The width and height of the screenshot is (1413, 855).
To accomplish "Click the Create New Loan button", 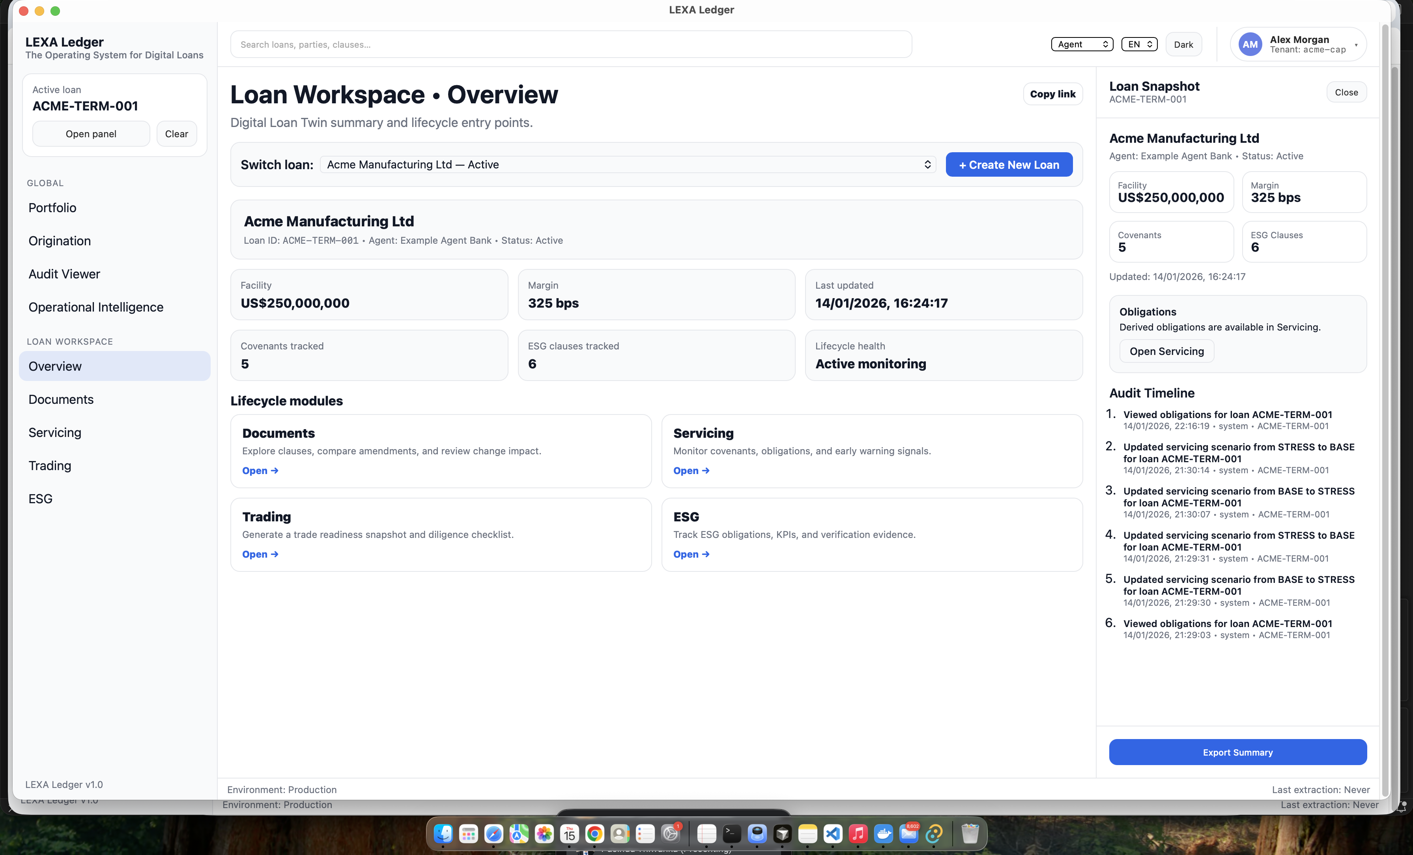I will pyautogui.click(x=1009, y=164).
